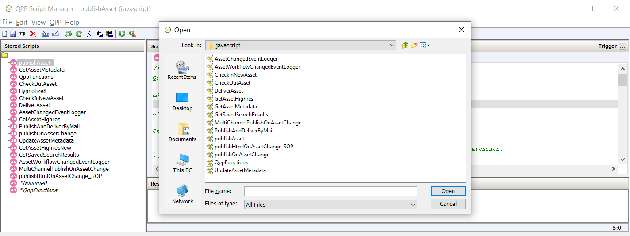Close the Open dialog with X
The image size is (630, 236).
pyautogui.click(x=461, y=30)
